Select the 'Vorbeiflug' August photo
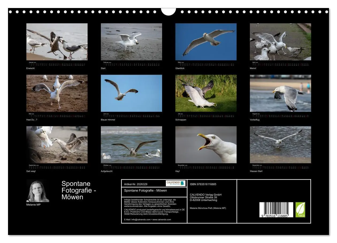 tap(280, 93)
